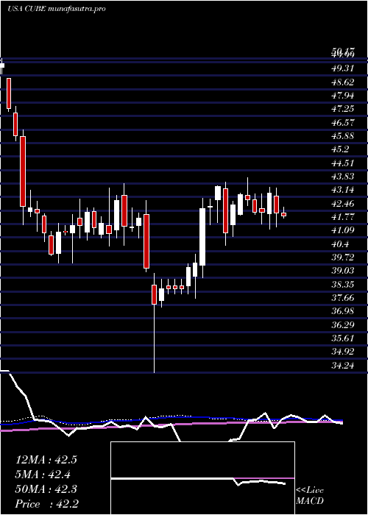Click the 47.94 price axis label

point(343,95)
